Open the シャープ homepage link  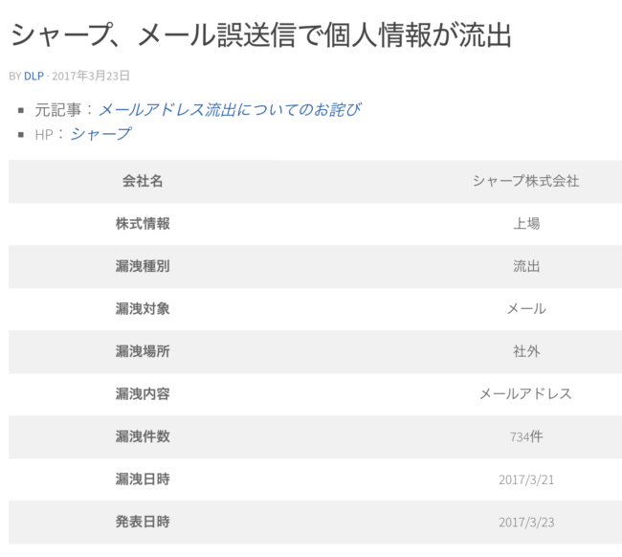click(x=100, y=134)
